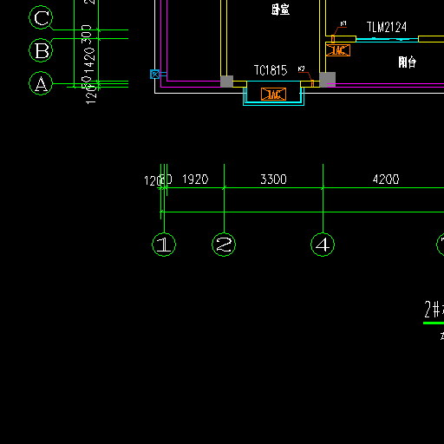Pick the orange AC unit near balcony
Screen dimensions: 444x444
tap(338, 50)
